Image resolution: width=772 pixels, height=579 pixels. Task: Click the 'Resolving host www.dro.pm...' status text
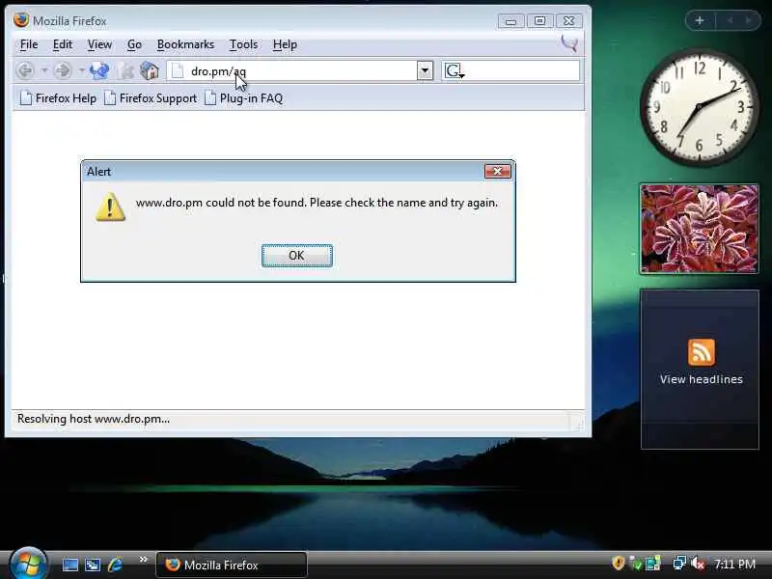pos(94,419)
